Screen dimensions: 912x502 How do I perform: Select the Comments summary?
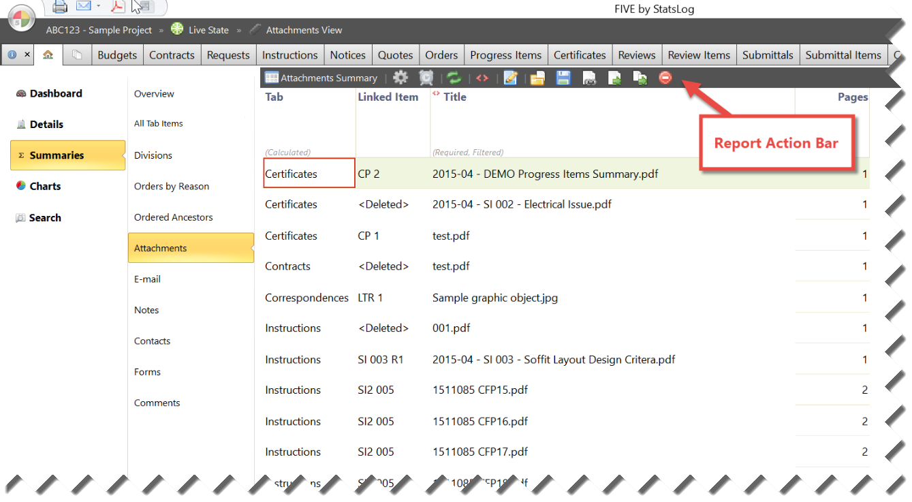pos(157,403)
